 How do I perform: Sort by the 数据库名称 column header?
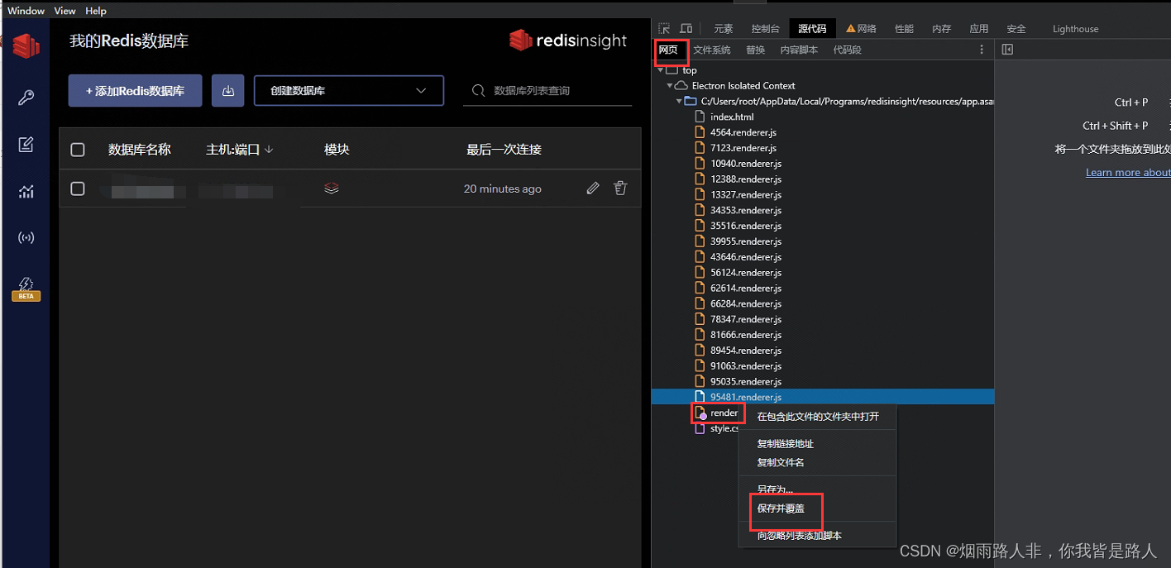pos(140,150)
